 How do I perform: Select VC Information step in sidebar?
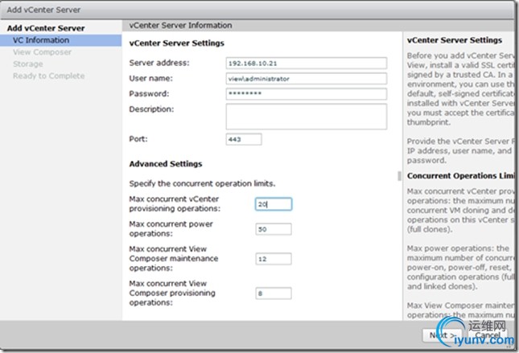[61, 40]
